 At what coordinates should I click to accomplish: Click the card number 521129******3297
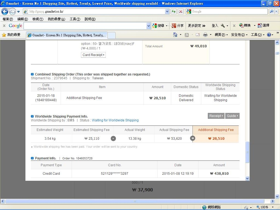[x=115, y=174]
